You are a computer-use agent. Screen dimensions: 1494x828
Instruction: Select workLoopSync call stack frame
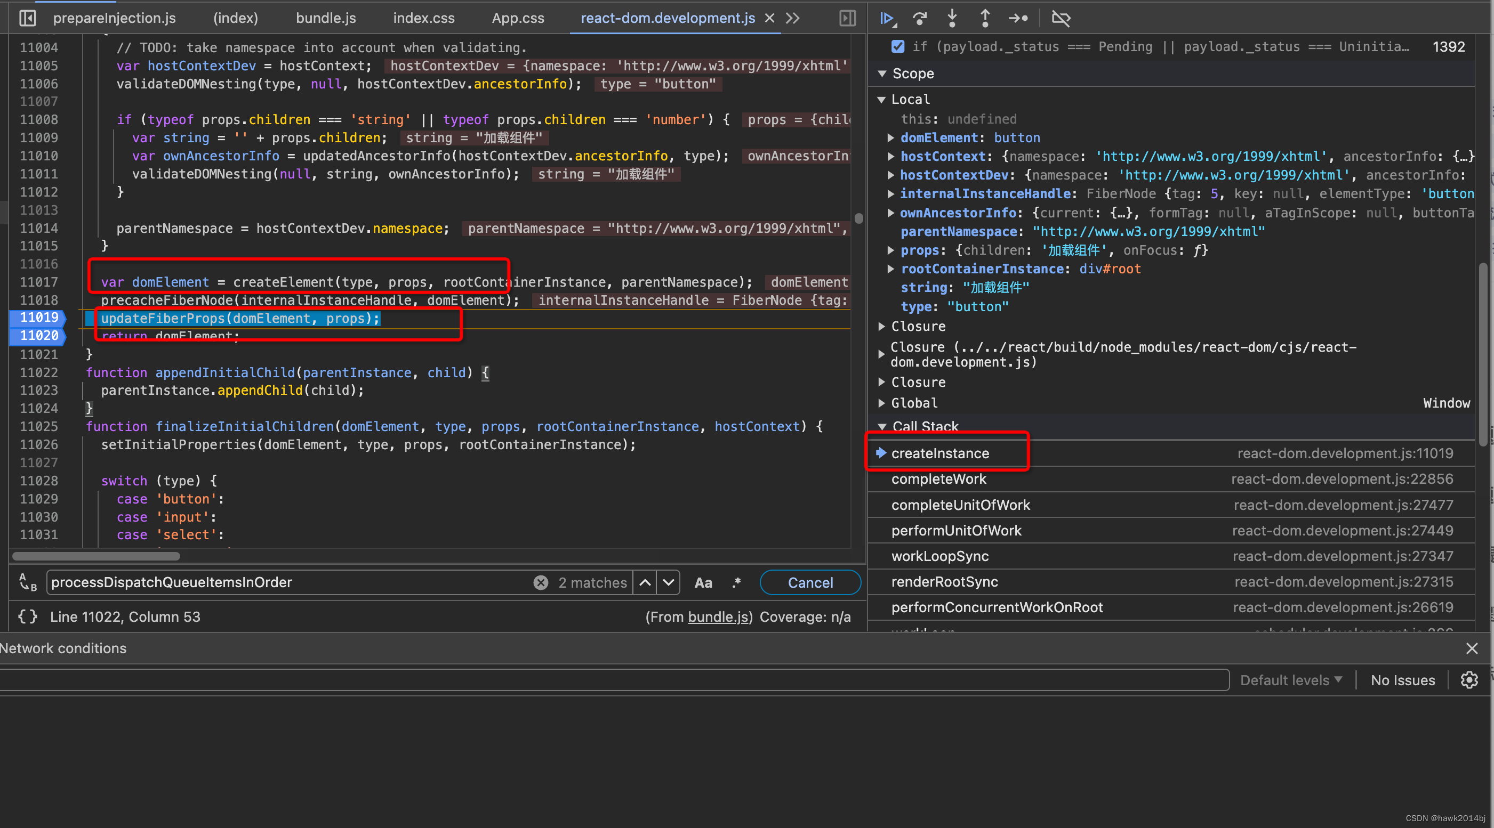[1171, 556]
